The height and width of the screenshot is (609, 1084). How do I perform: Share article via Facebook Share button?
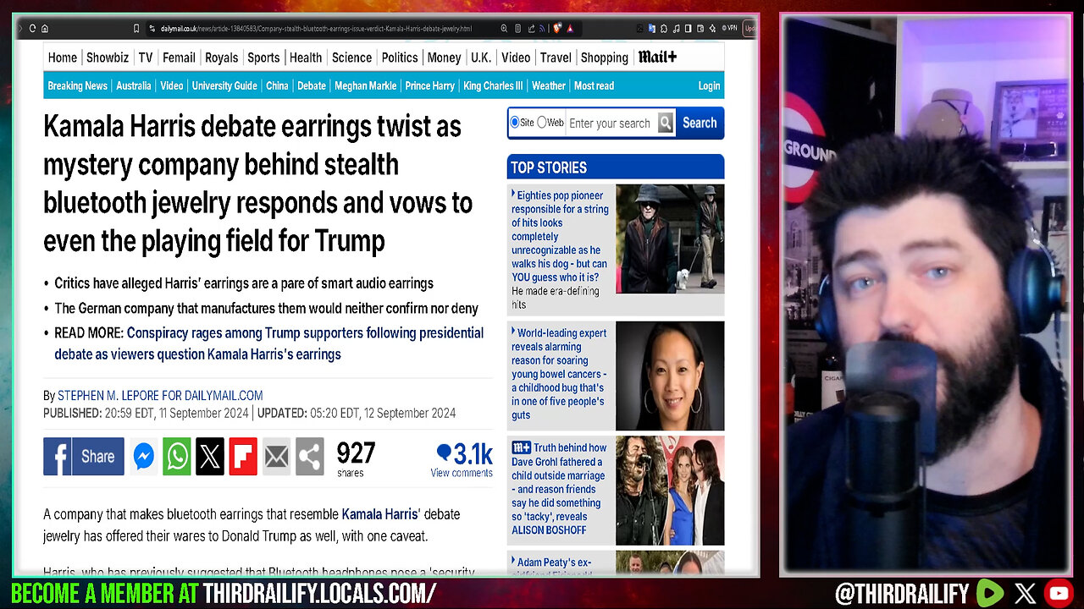coord(84,457)
